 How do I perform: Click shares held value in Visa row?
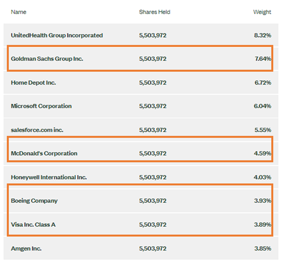153,225
